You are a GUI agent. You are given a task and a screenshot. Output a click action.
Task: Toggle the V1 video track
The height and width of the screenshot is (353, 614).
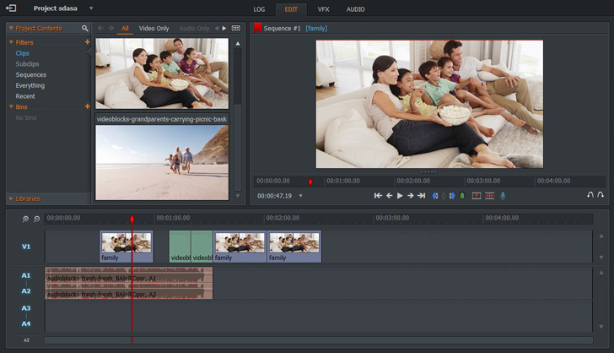25,247
